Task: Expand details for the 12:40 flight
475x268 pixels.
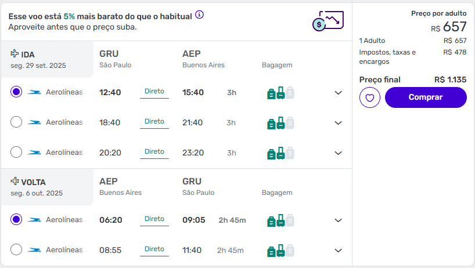Action: 338,93
